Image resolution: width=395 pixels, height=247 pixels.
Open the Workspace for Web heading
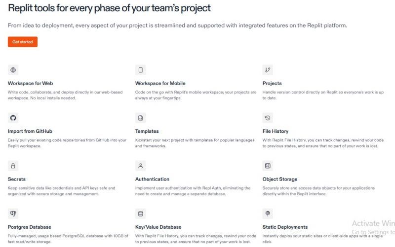[x=30, y=83]
